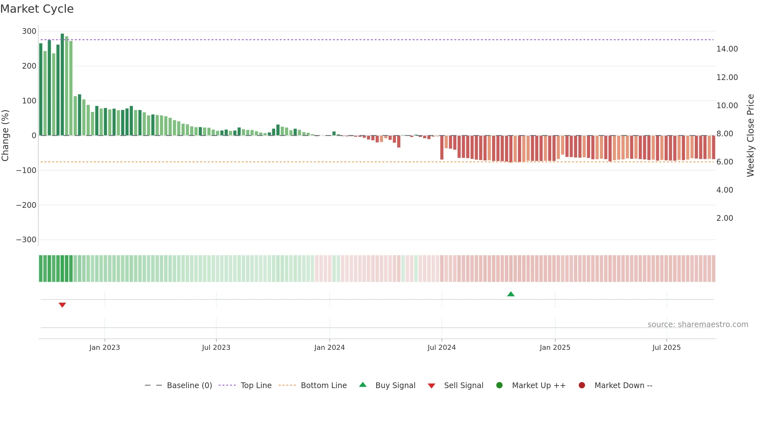Click the red Sell Signal triangle marker on timeline
Screen dimensions: 759x427
point(62,305)
